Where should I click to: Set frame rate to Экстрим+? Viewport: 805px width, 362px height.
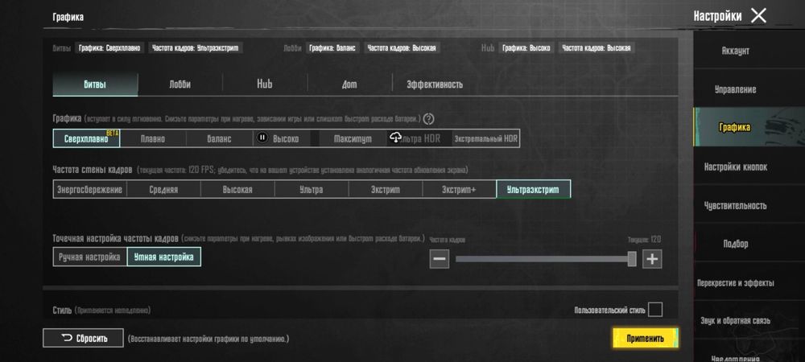click(460, 189)
